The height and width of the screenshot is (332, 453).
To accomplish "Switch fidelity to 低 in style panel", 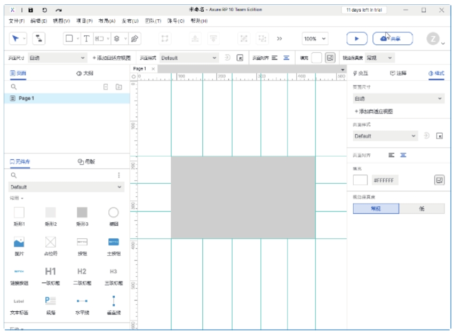I will point(422,208).
